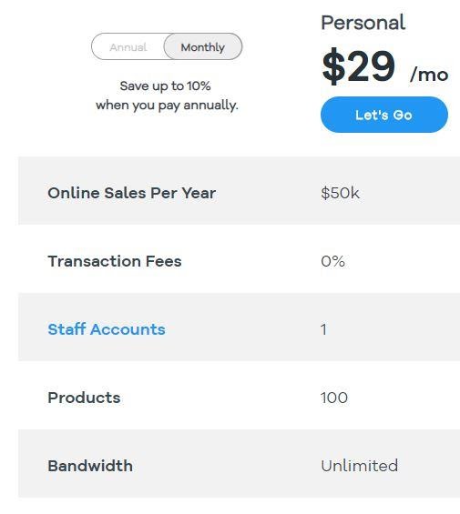This screenshot has width=460, height=514.
Task: Click the Transaction Fees label
Action: pyautogui.click(x=115, y=261)
